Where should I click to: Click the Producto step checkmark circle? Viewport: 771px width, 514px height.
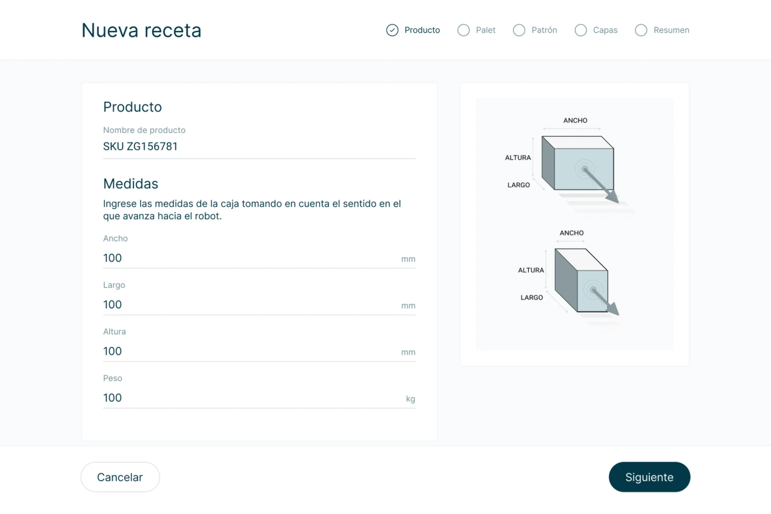(x=392, y=30)
